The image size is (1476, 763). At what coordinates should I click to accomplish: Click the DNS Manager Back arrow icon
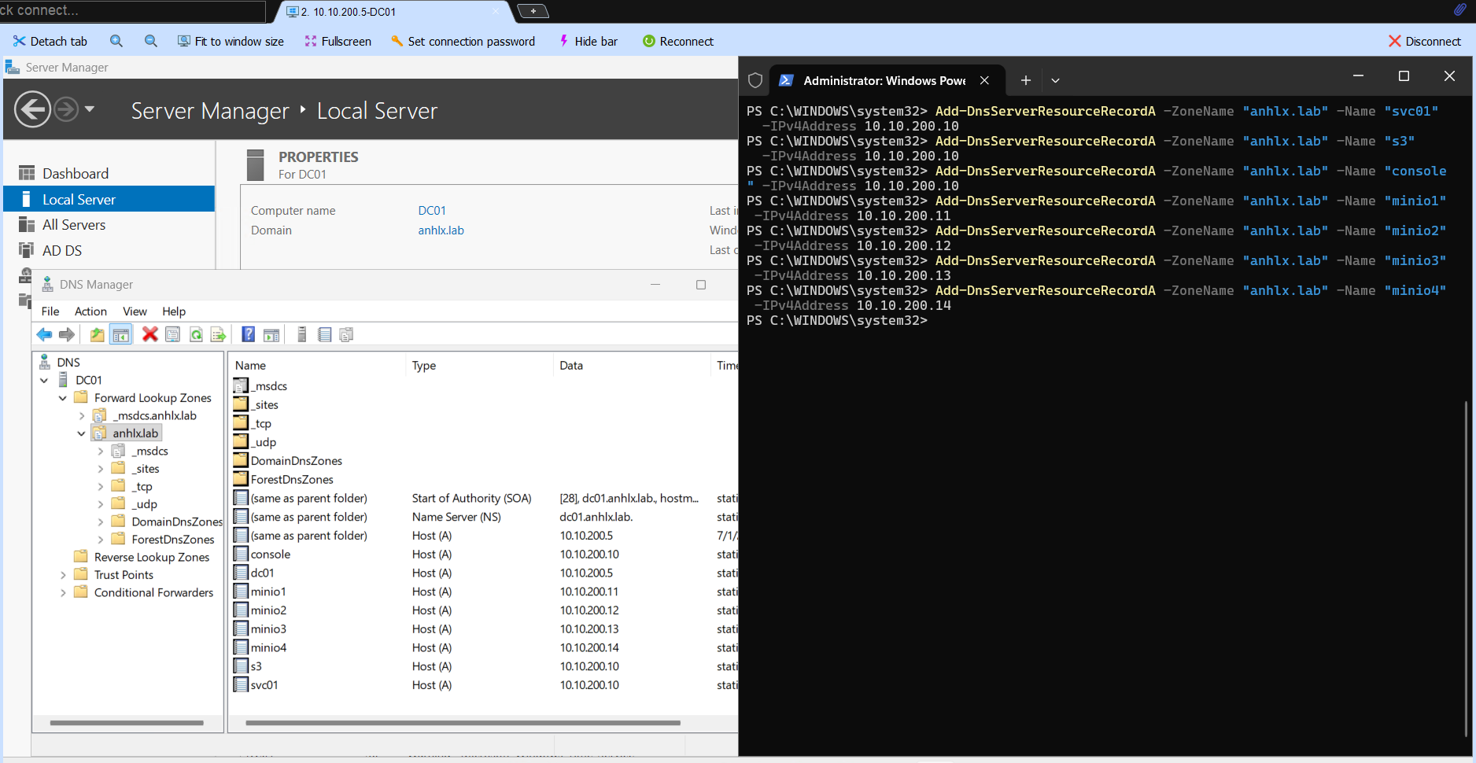point(44,335)
